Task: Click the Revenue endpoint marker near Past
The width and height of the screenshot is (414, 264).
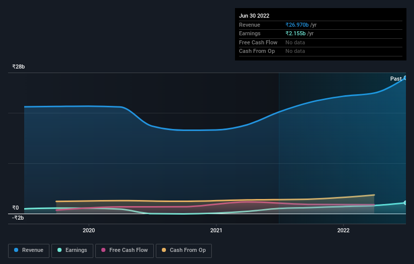Action: click(x=405, y=78)
